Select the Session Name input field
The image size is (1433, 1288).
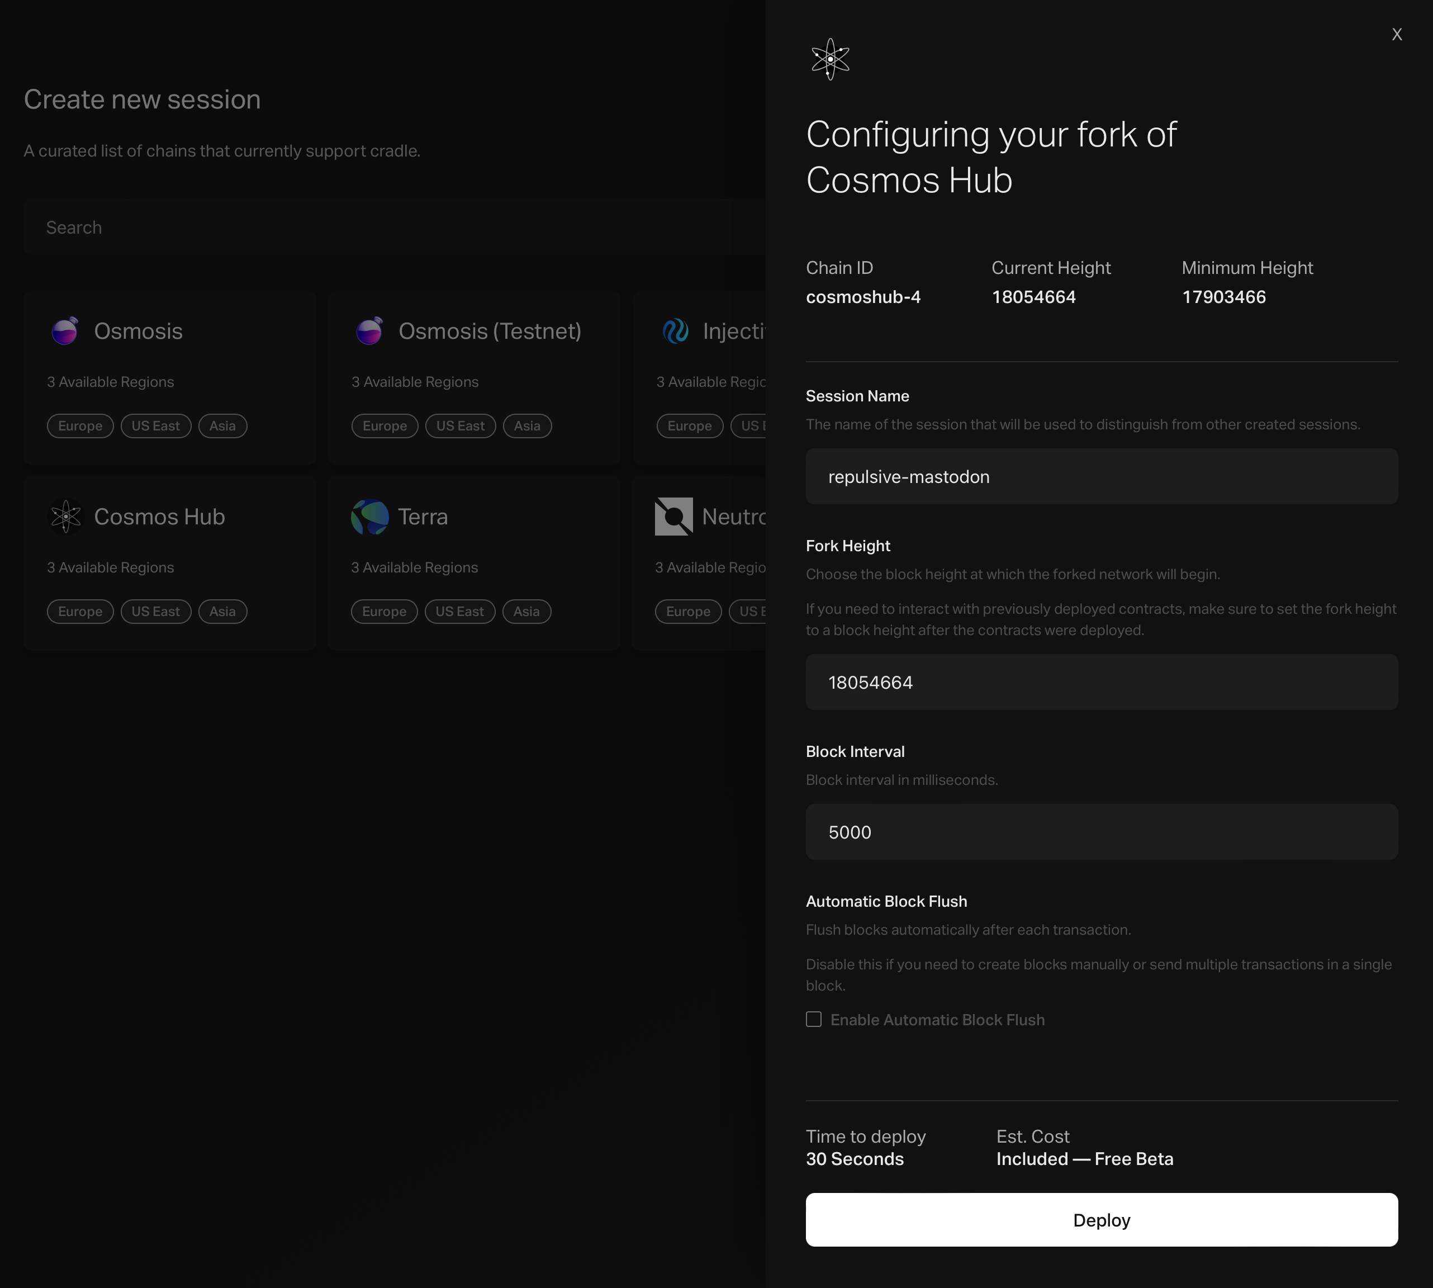pyautogui.click(x=1101, y=476)
